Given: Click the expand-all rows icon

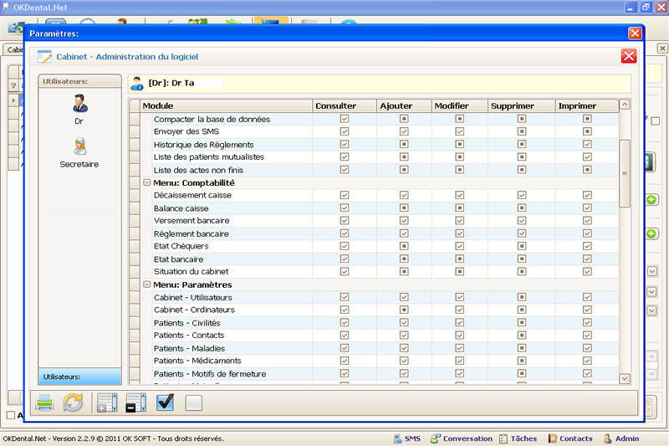Looking at the screenshot, I should [x=107, y=402].
